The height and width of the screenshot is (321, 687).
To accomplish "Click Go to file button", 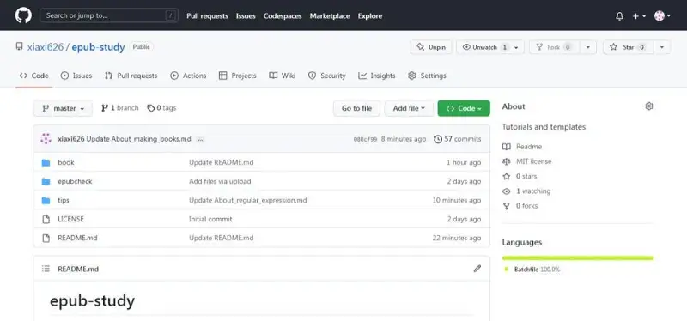I will tap(356, 108).
